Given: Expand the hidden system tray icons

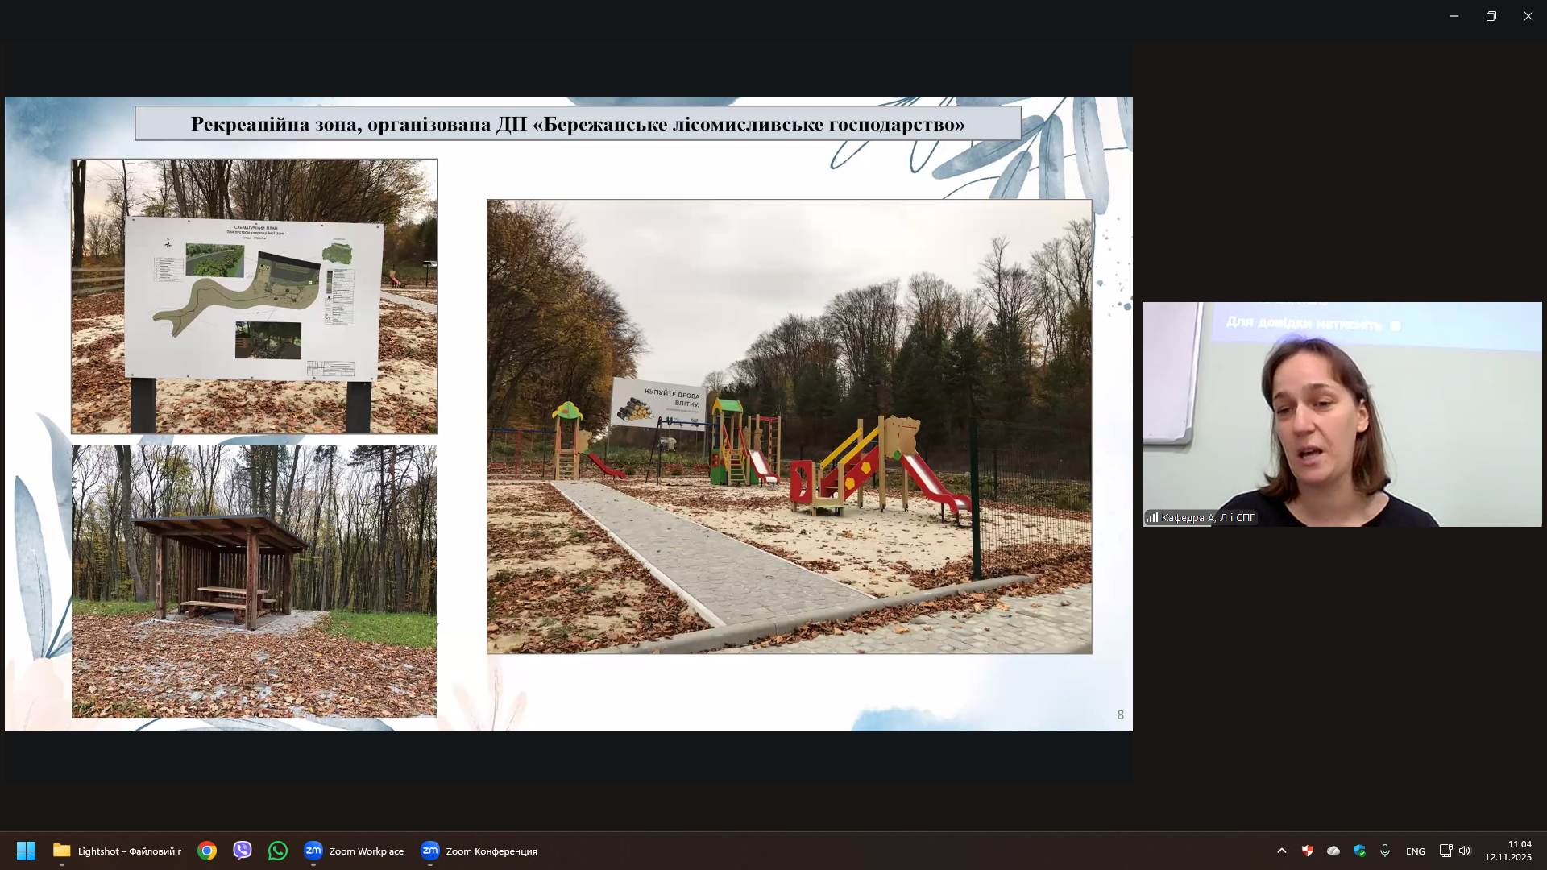Looking at the screenshot, I should pyautogui.click(x=1282, y=851).
